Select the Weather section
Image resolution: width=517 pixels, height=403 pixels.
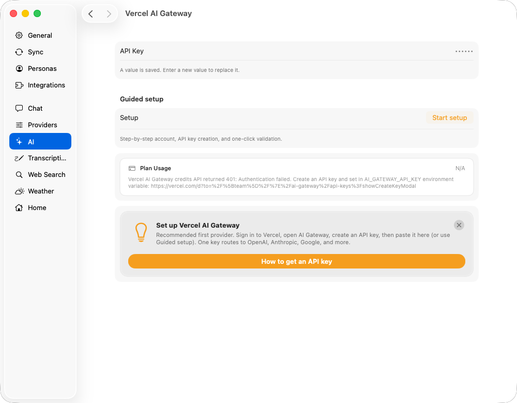41,191
